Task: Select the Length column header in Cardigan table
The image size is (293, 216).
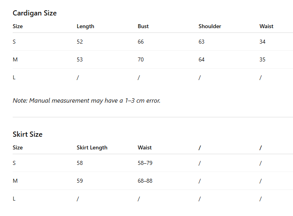Action: [x=85, y=26]
